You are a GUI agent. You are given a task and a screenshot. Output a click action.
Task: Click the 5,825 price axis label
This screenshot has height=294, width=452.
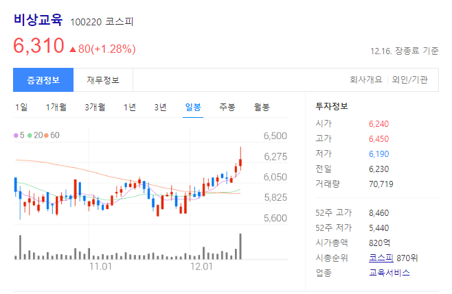tap(275, 197)
